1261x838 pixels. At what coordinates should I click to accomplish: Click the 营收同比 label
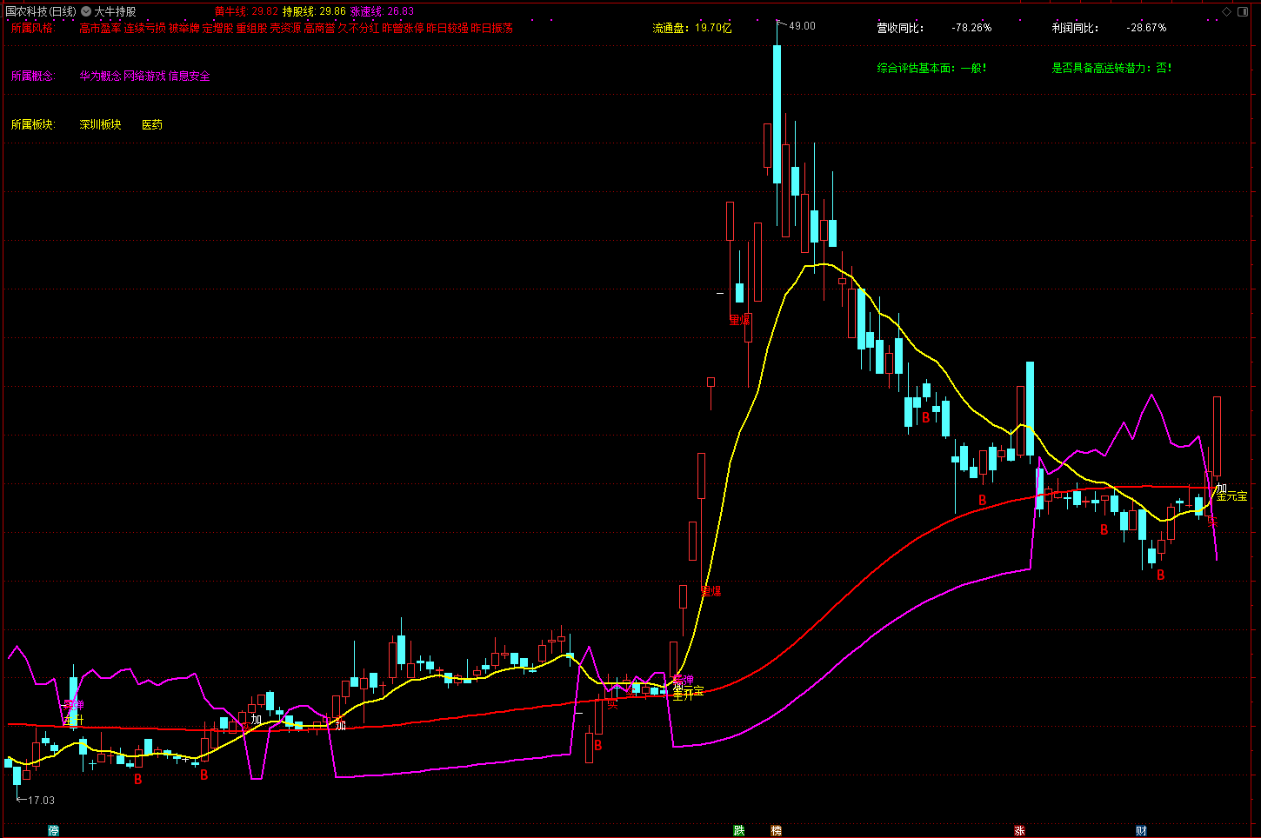900,28
